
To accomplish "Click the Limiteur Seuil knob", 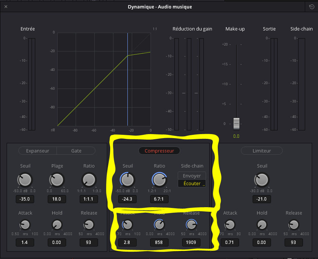I will [261, 180].
